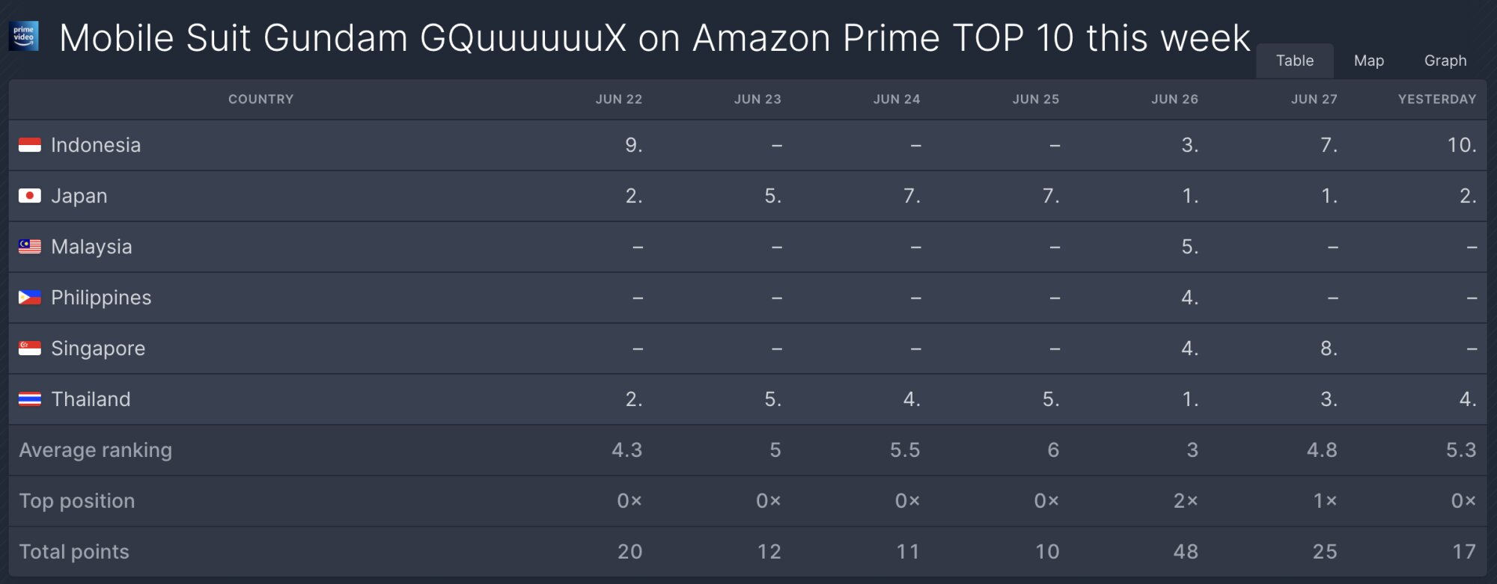Click the JUN 22 column header
The image size is (1497, 584).
click(x=619, y=99)
